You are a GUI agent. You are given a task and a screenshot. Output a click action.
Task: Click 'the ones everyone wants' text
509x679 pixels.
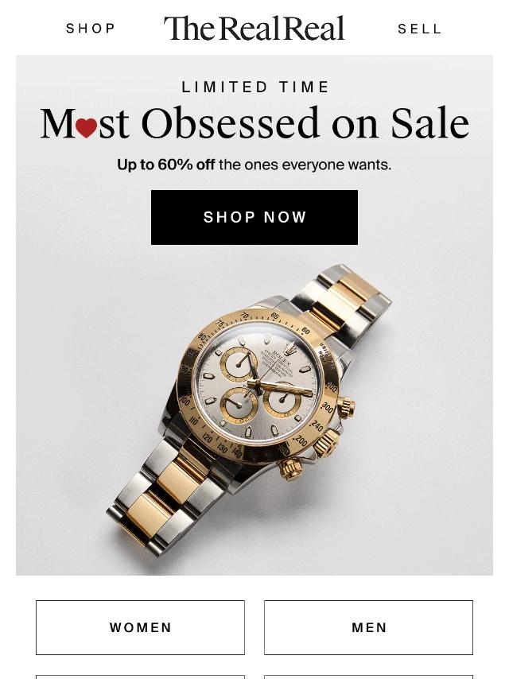pyautogui.click(x=305, y=165)
